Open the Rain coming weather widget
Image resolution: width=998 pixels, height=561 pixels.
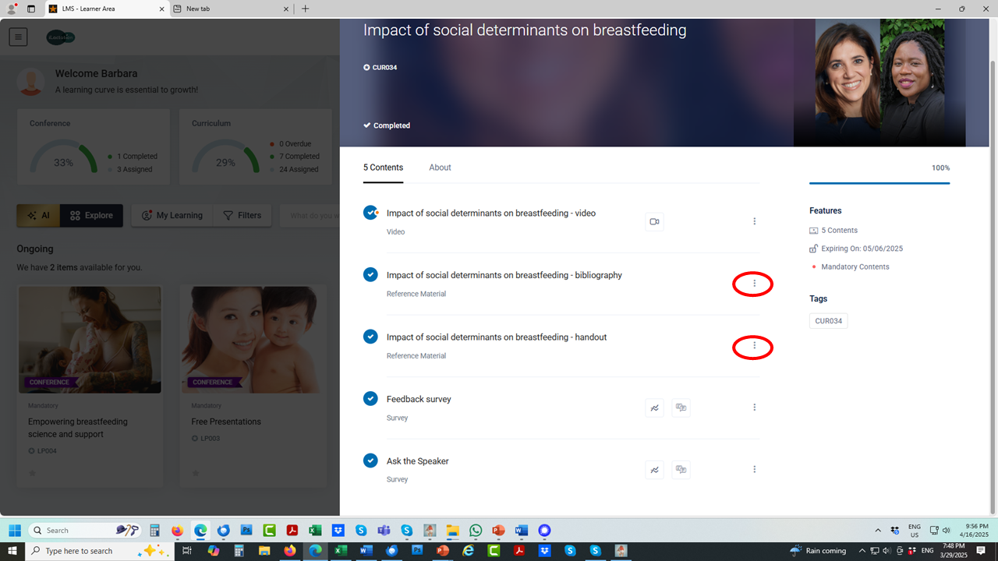point(818,551)
